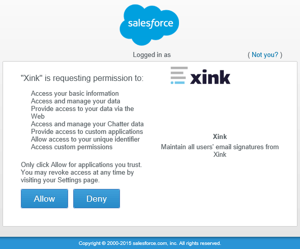Click the "Logged in as" label
Image resolution: width=300 pixels, height=249 pixels.
pos(152,55)
